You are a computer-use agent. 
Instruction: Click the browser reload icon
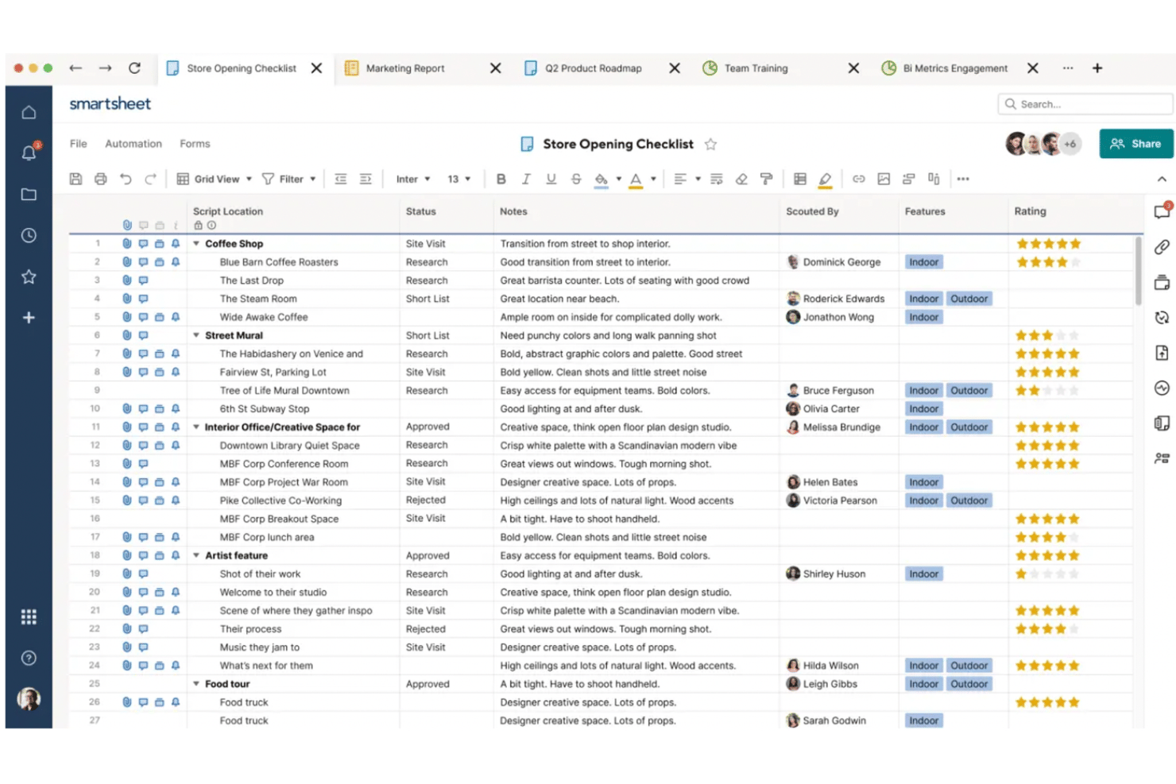coord(134,68)
